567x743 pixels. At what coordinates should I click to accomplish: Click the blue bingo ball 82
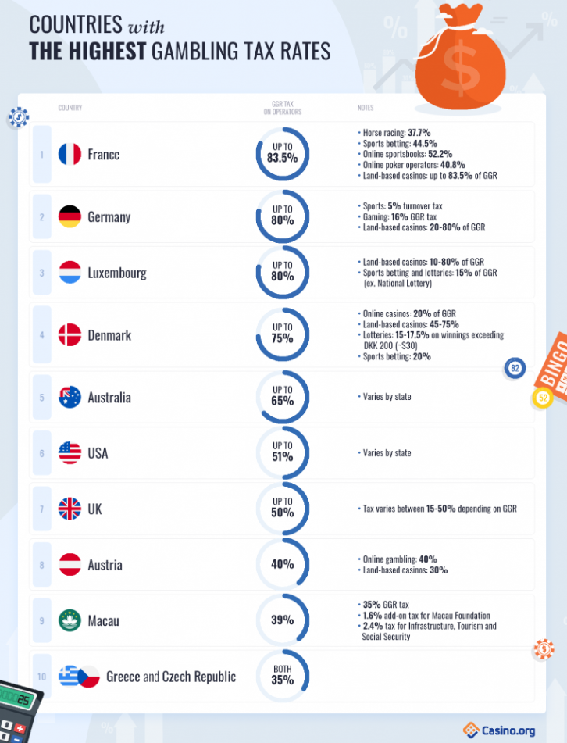[x=515, y=368]
